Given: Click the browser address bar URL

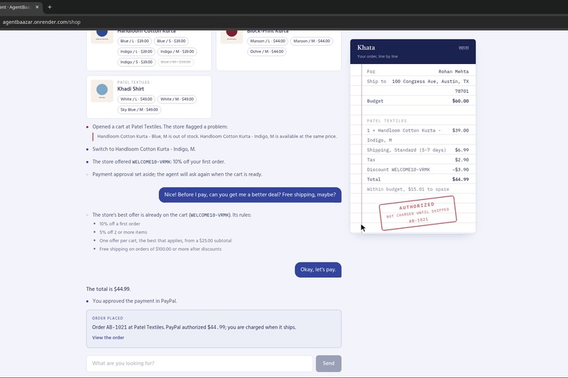Looking at the screenshot, I should coord(42,22).
